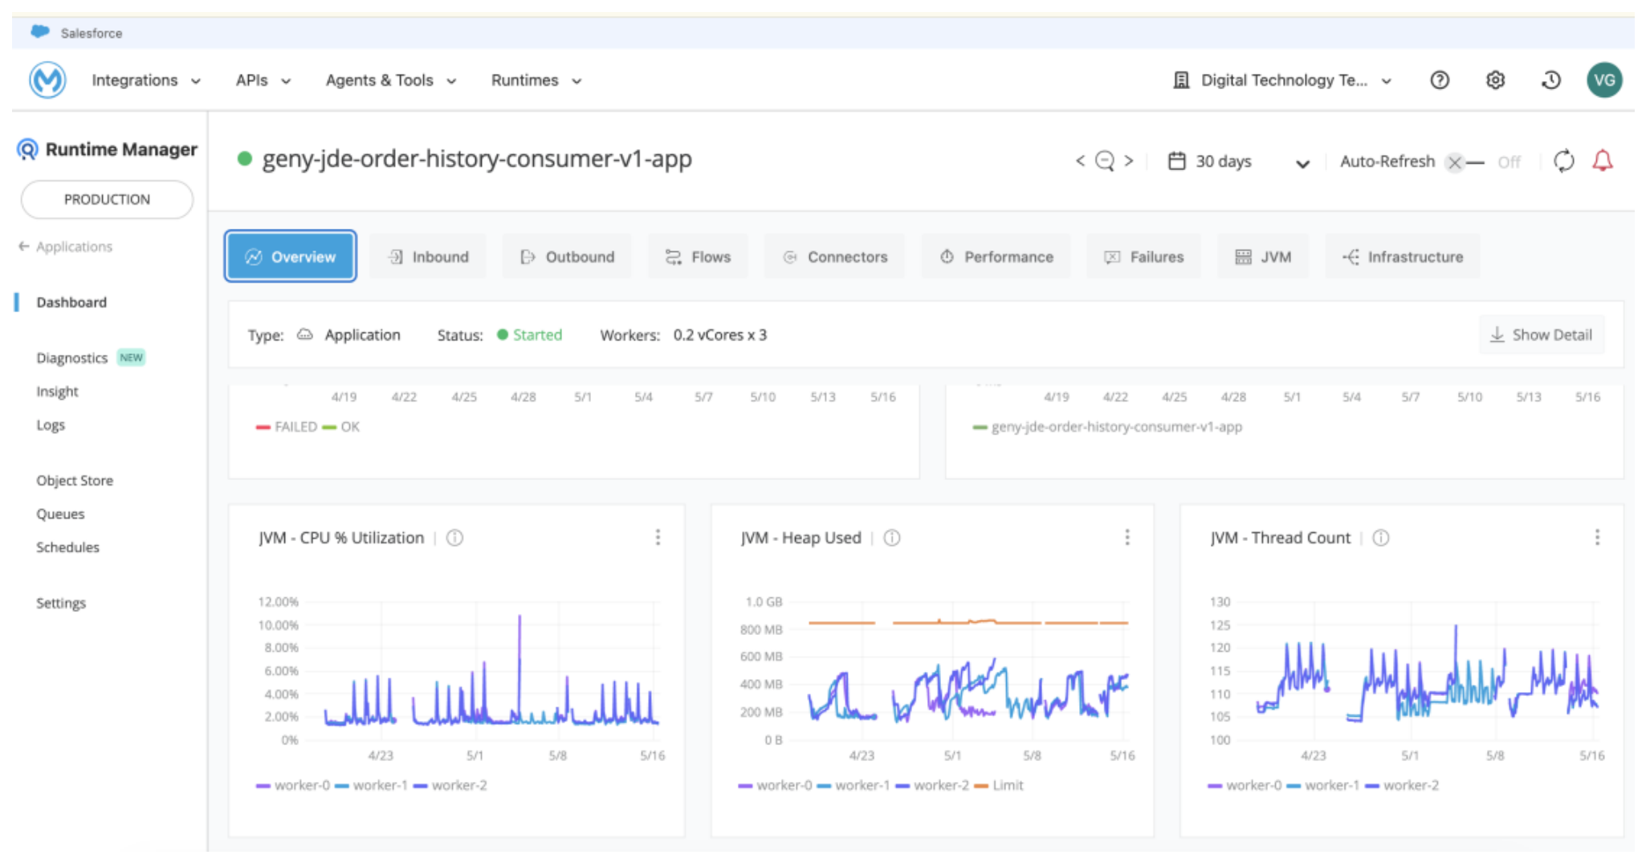Expand the Integrations menu
The height and width of the screenshot is (863, 1646).
(145, 80)
